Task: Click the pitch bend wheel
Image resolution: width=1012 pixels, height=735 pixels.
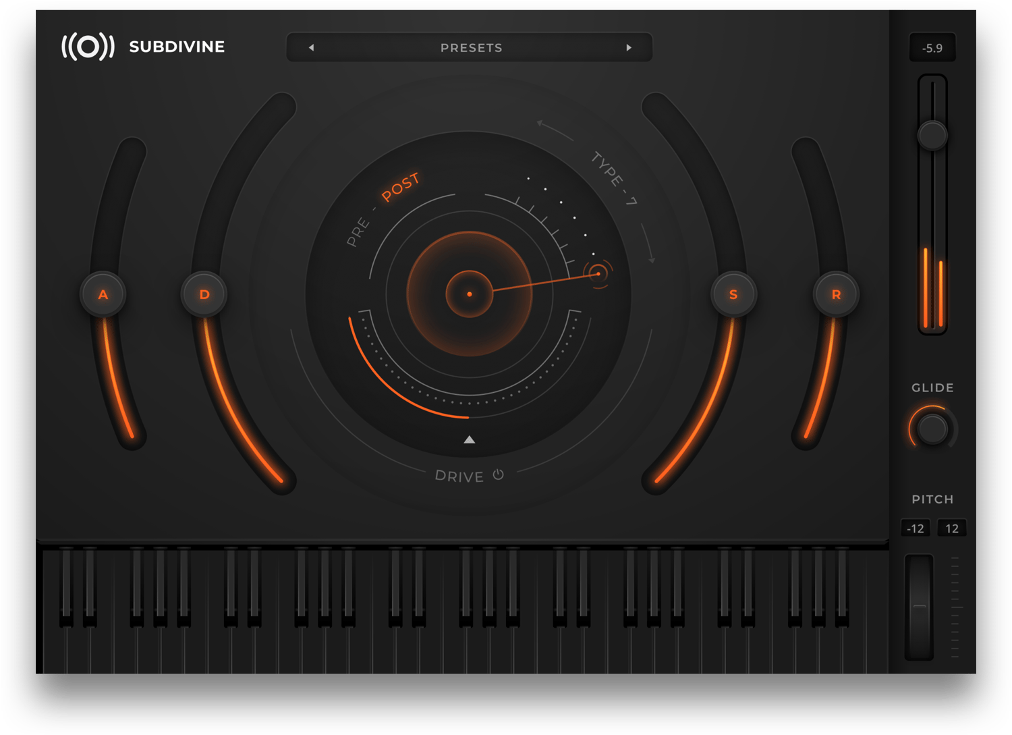Action: tap(919, 607)
